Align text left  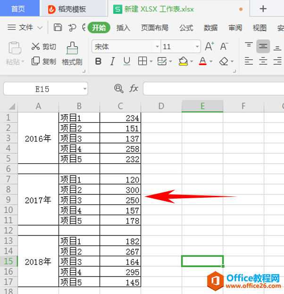click(249, 61)
